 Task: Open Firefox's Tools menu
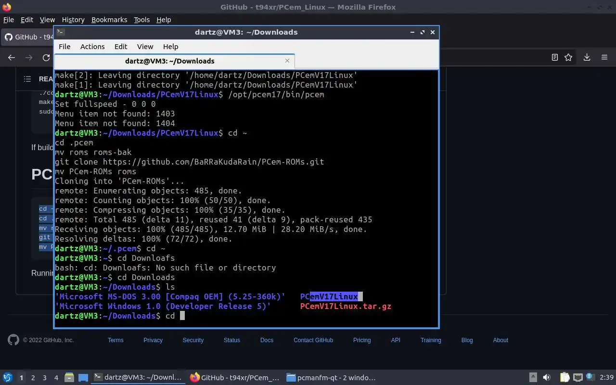[x=141, y=20]
